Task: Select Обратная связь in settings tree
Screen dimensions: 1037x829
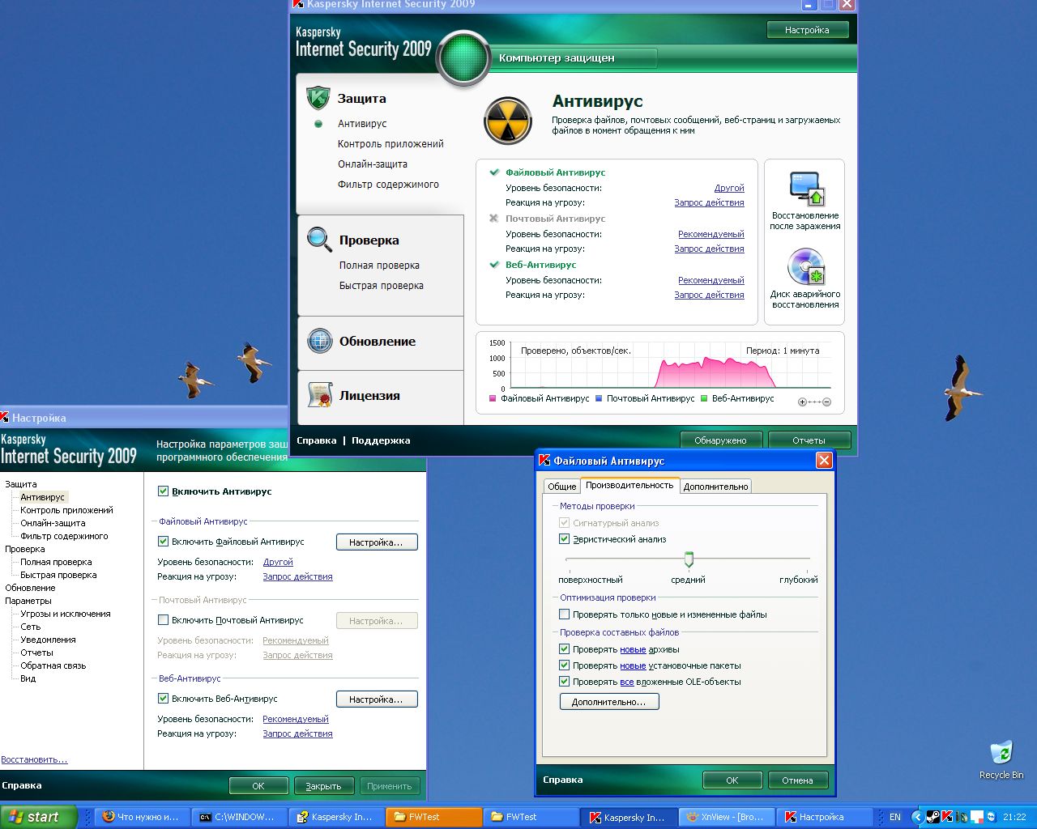Action: coord(53,665)
